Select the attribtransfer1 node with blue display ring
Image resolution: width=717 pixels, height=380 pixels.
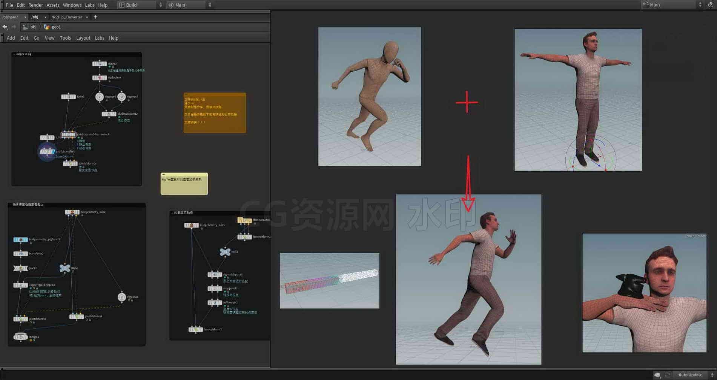[x=47, y=152]
